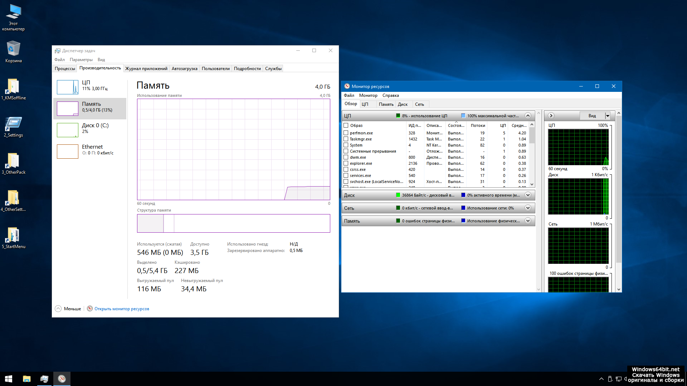Viewport: 687px width, 386px height.
Task: Click the Resource Monitor taskbar icon
Action: coord(62,378)
